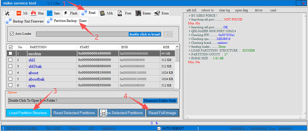Click Read Full Image button
Image resolution: width=308 pixels, height=131 pixels.
(162, 113)
